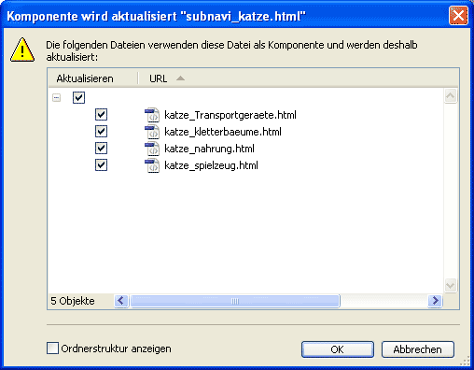Confirm the update with OK
The image size is (474, 370).
point(338,349)
